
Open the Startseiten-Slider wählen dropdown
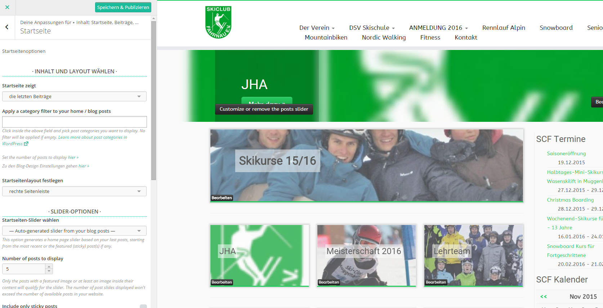tap(74, 231)
